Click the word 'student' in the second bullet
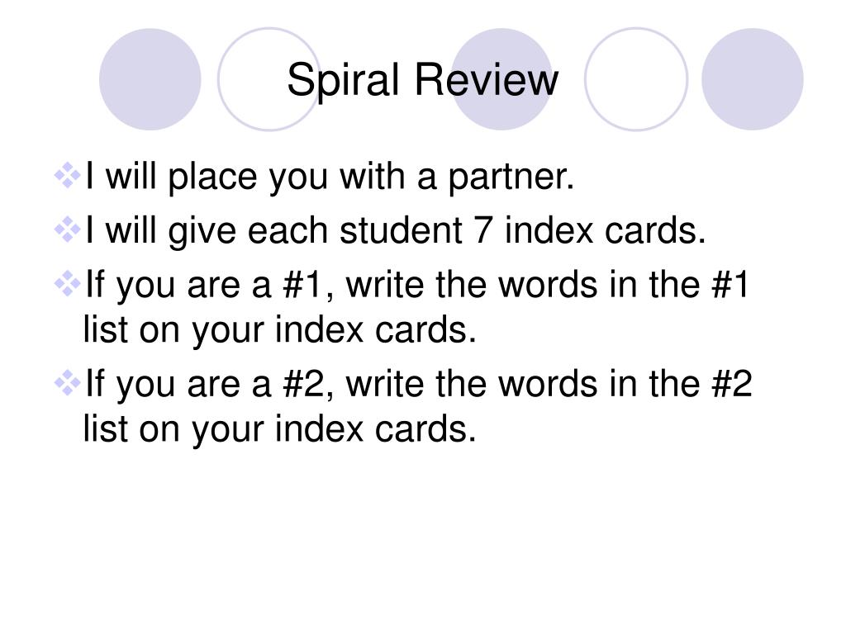Image resolution: width=846 pixels, height=634 pixels. point(401,230)
